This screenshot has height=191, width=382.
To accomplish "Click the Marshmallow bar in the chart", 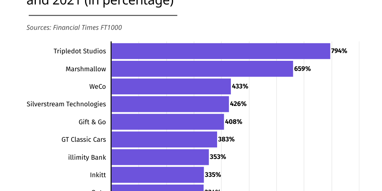I will point(202,69).
